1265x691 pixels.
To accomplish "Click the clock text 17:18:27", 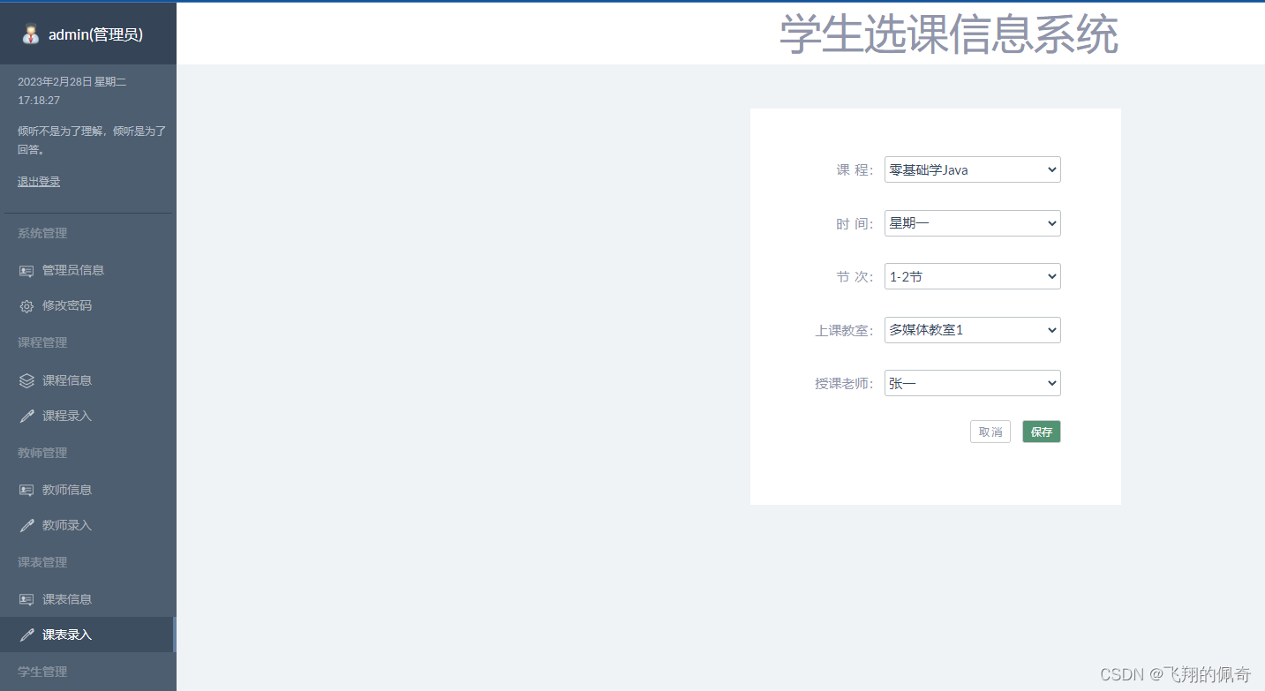I will click(39, 101).
